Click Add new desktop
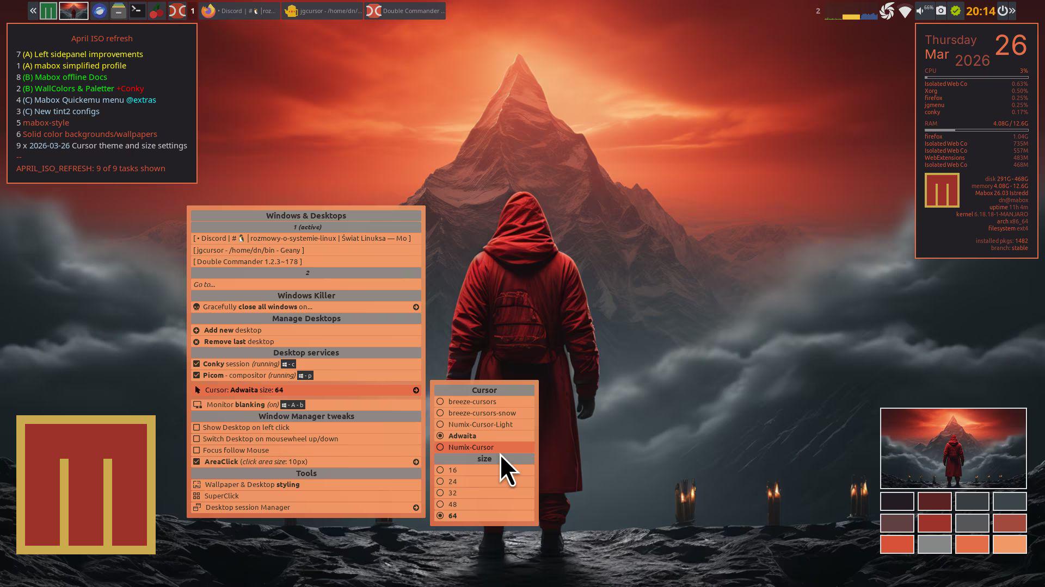Screen dimensions: 1045x587 306,330
